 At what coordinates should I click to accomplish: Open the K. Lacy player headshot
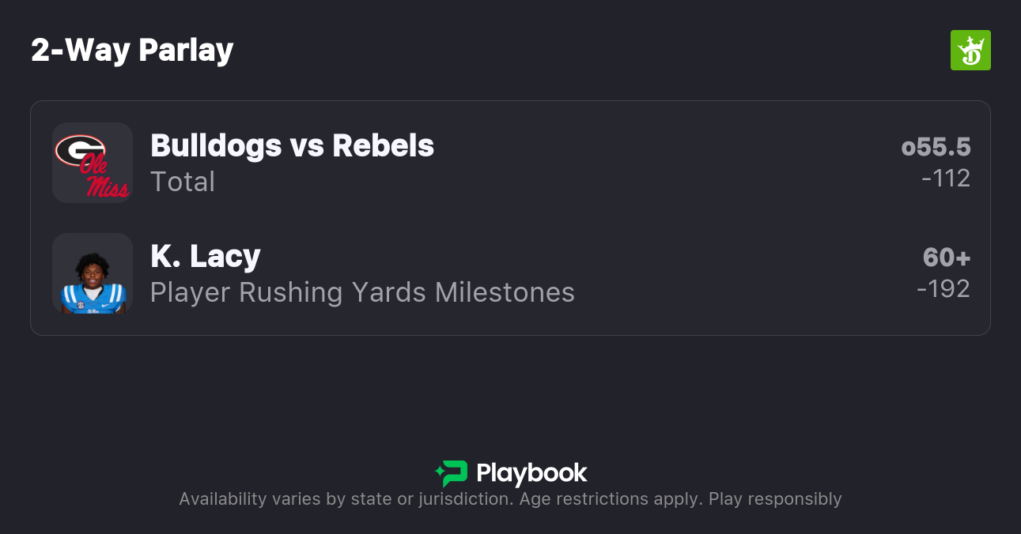click(x=93, y=273)
